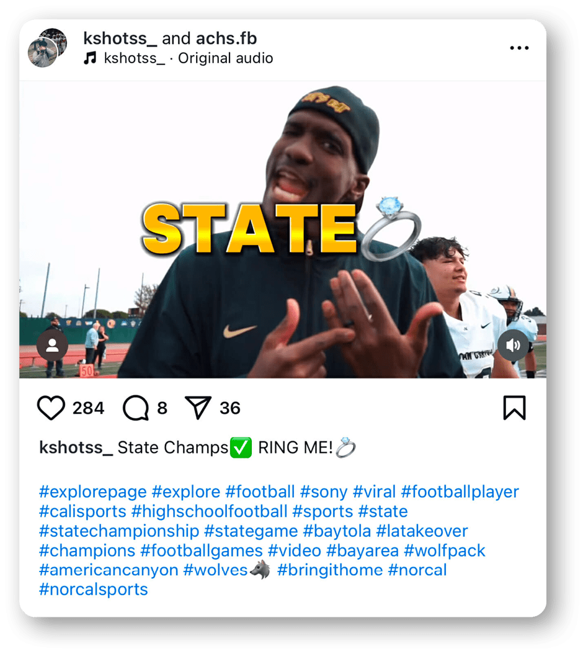Open the kshotss_ profile in header

120,38
